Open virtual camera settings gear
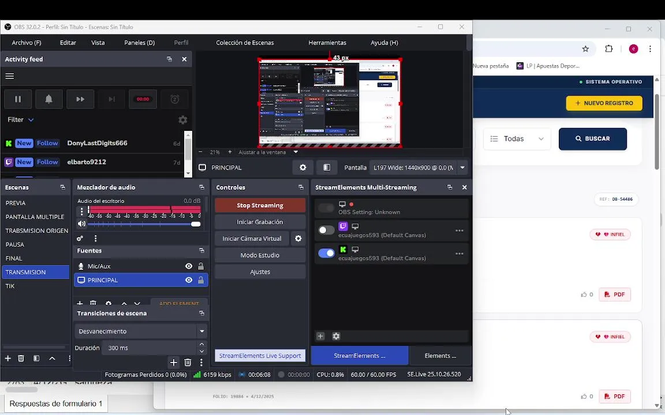This screenshot has height=415, width=665. coord(298,239)
